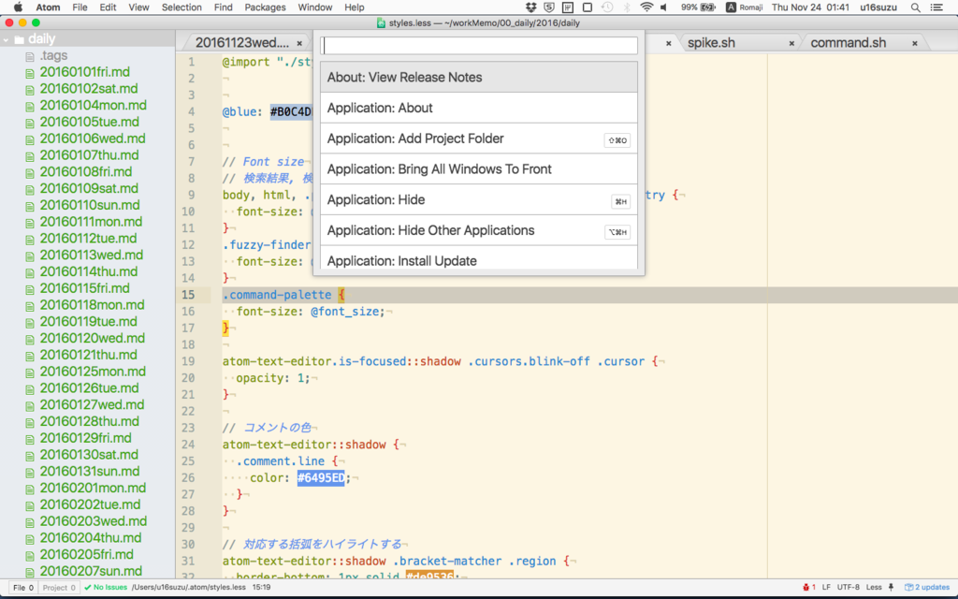The width and height of the screenshot is (958, 599).
Task: Select About: View Release Notes command
Action: point(479,77)
